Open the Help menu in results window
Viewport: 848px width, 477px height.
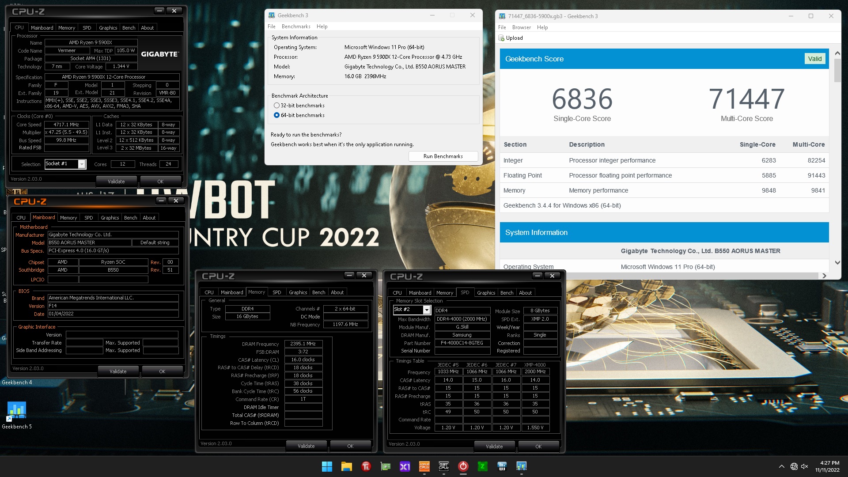(542, 27)
